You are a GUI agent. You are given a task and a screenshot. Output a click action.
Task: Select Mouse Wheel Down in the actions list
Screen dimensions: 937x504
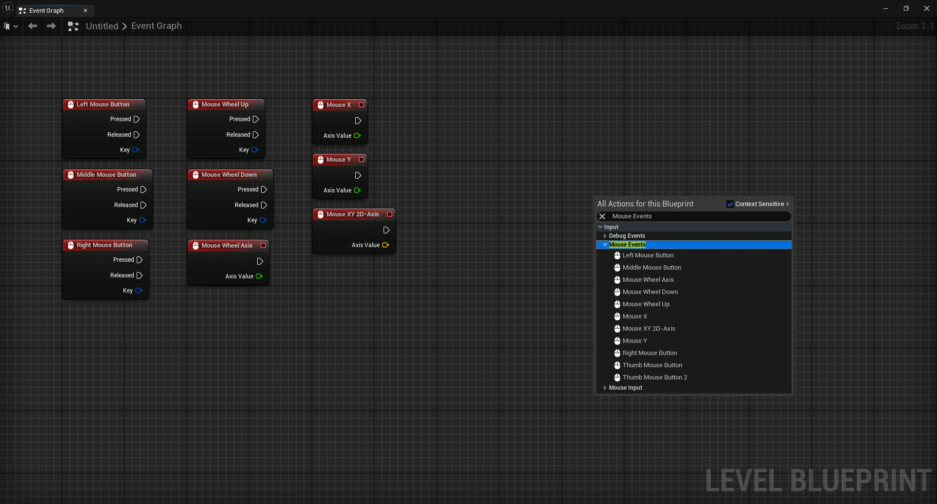pyautogui.click(x=650, y=292)
